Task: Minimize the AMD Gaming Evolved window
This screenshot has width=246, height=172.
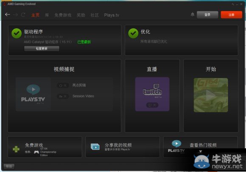Action: tap(237, 4)
